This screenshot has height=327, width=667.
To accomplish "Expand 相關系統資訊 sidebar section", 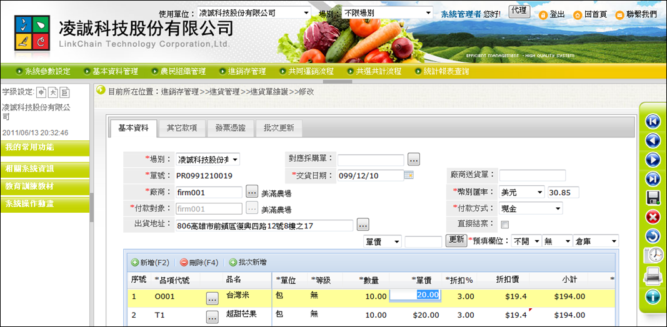I will pos(44,170).
